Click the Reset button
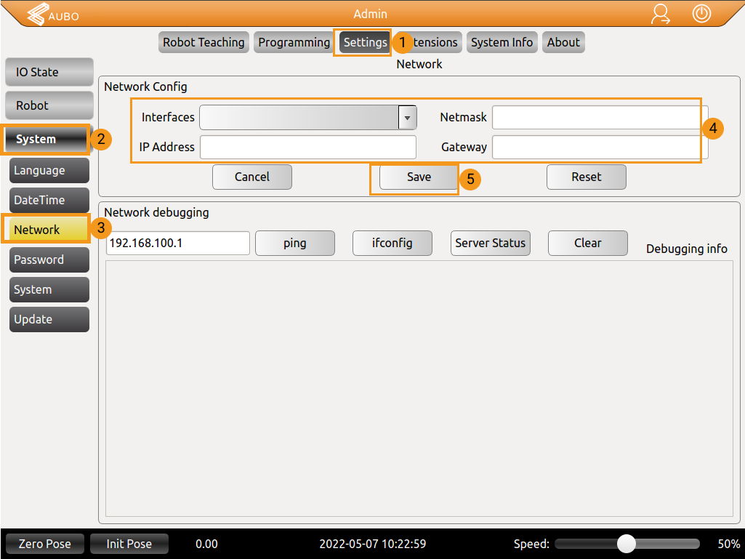 click(586, 177)
